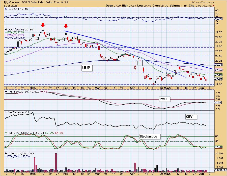Click the 27.50 price axis tag

click(218, 75)
